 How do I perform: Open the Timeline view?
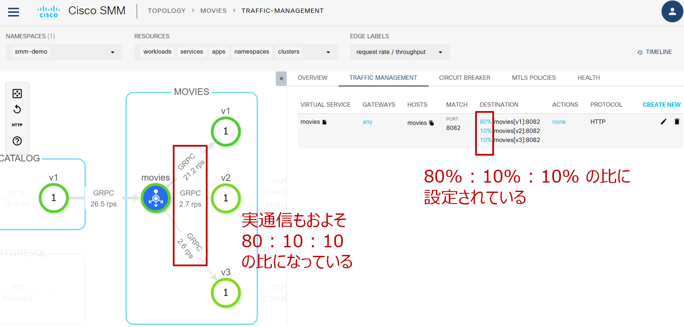coord(655,52)
